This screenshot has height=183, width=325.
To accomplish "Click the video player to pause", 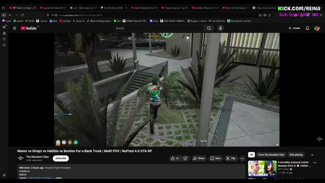I will 167,89.
